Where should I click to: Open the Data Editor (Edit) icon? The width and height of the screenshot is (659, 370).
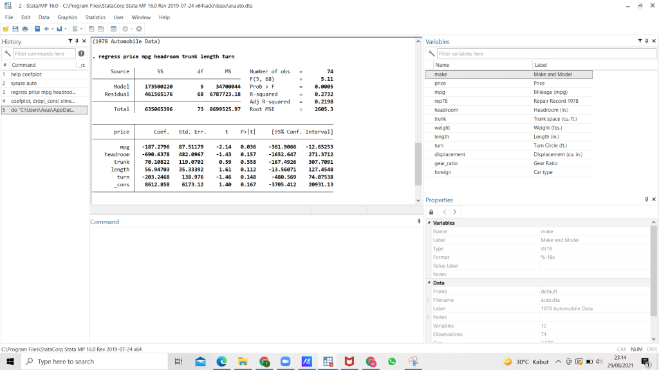(91, 29)
